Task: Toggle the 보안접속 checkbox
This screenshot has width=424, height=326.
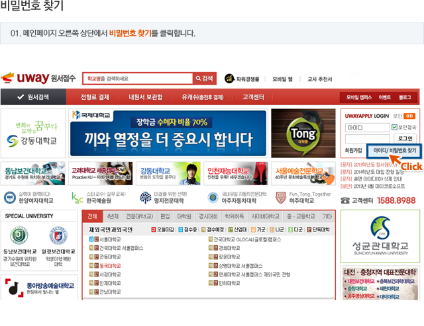Action: (394, 127)
